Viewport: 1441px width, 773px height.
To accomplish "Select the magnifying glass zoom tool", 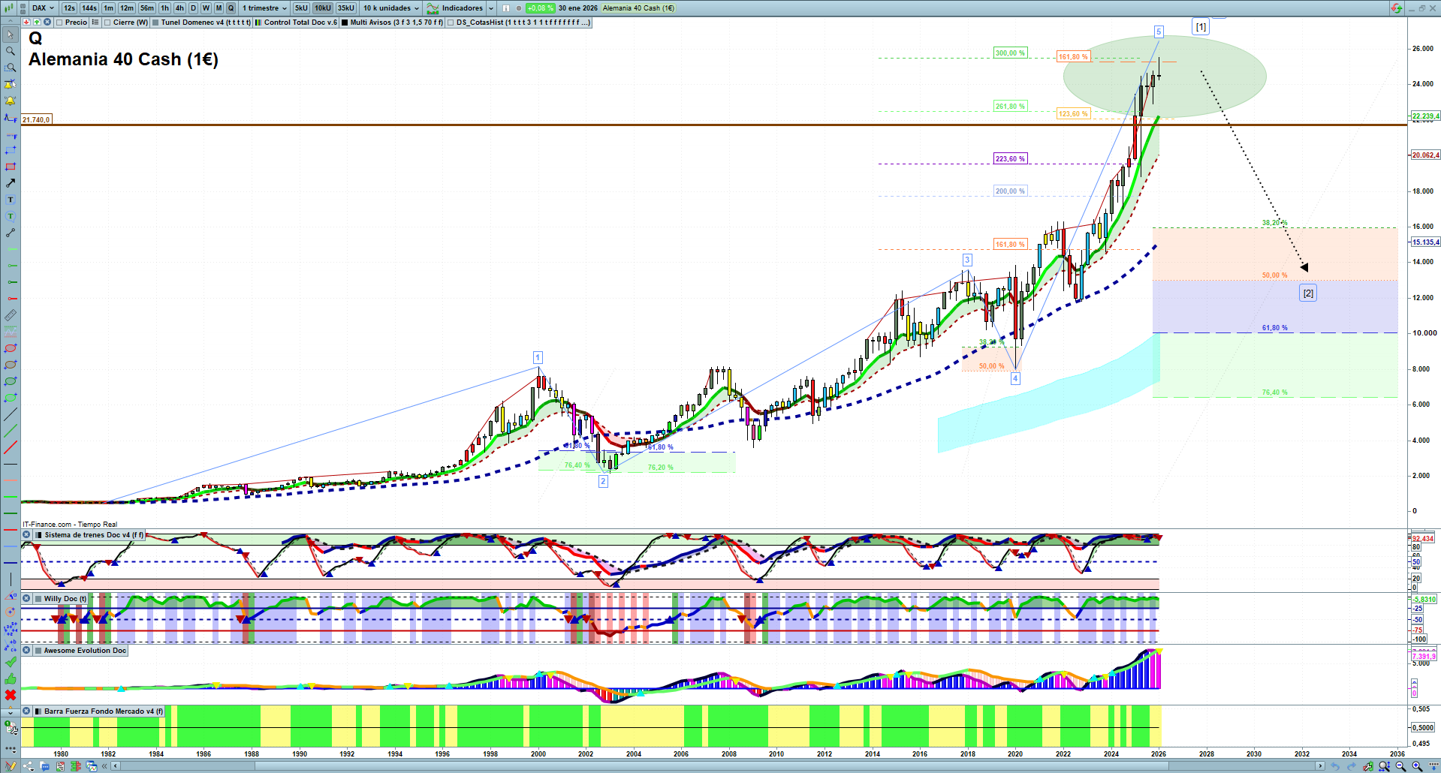I will (11, 51).
